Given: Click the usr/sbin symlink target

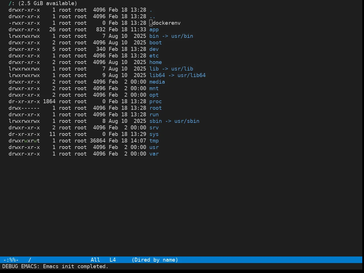Looking at the screenshot, I should pyautogui.click(x=187, y=121).
